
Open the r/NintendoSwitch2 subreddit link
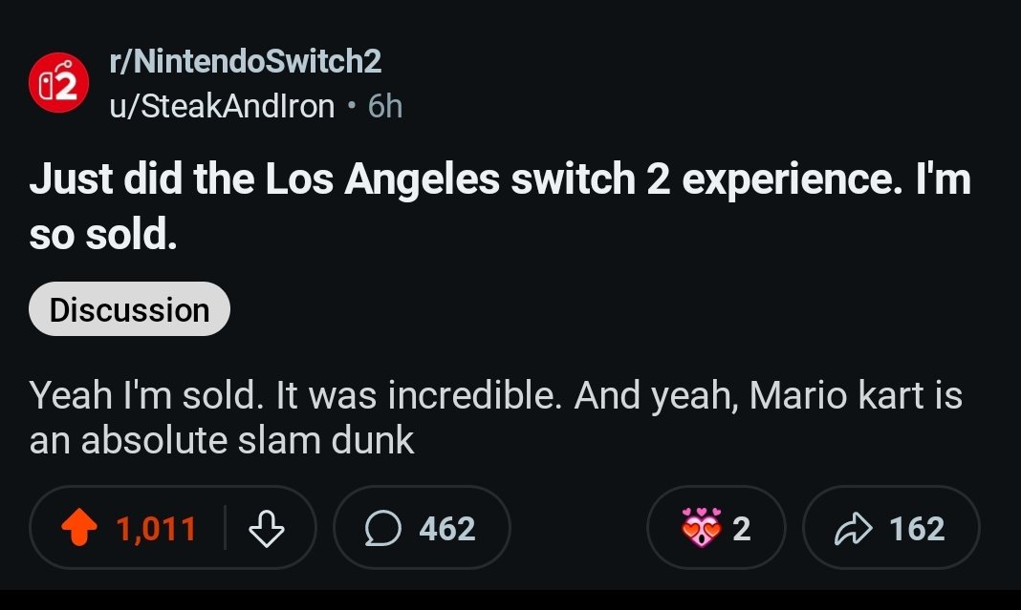pyautogui.click(x=246, y=62)
